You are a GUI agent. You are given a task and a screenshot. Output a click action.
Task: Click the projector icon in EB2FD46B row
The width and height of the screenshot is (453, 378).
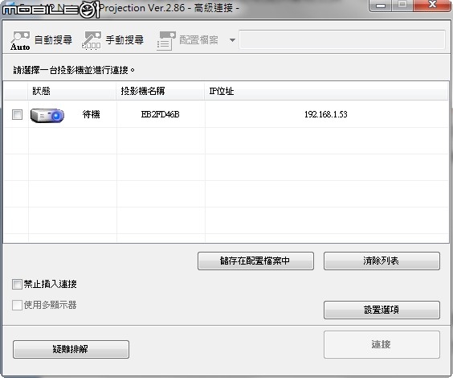tap(47, 115)
